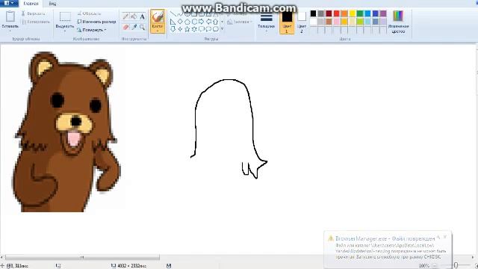Image resolution: width=478 pixels, height=269 pixels.
Task: Open the Толщина line thickness dropdown
Action: click(x=266, y=22)
